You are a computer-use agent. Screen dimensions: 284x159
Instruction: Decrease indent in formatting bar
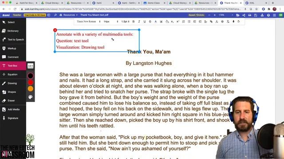click(194, 22)
